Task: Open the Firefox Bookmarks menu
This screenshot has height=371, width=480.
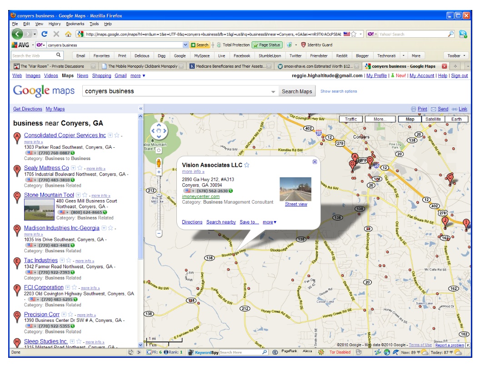Action: coord(75,24)
